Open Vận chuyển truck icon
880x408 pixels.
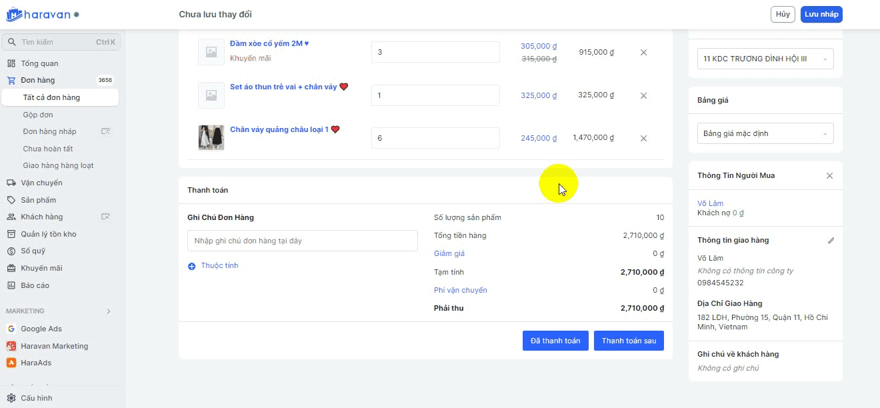[x=11, y=183]
